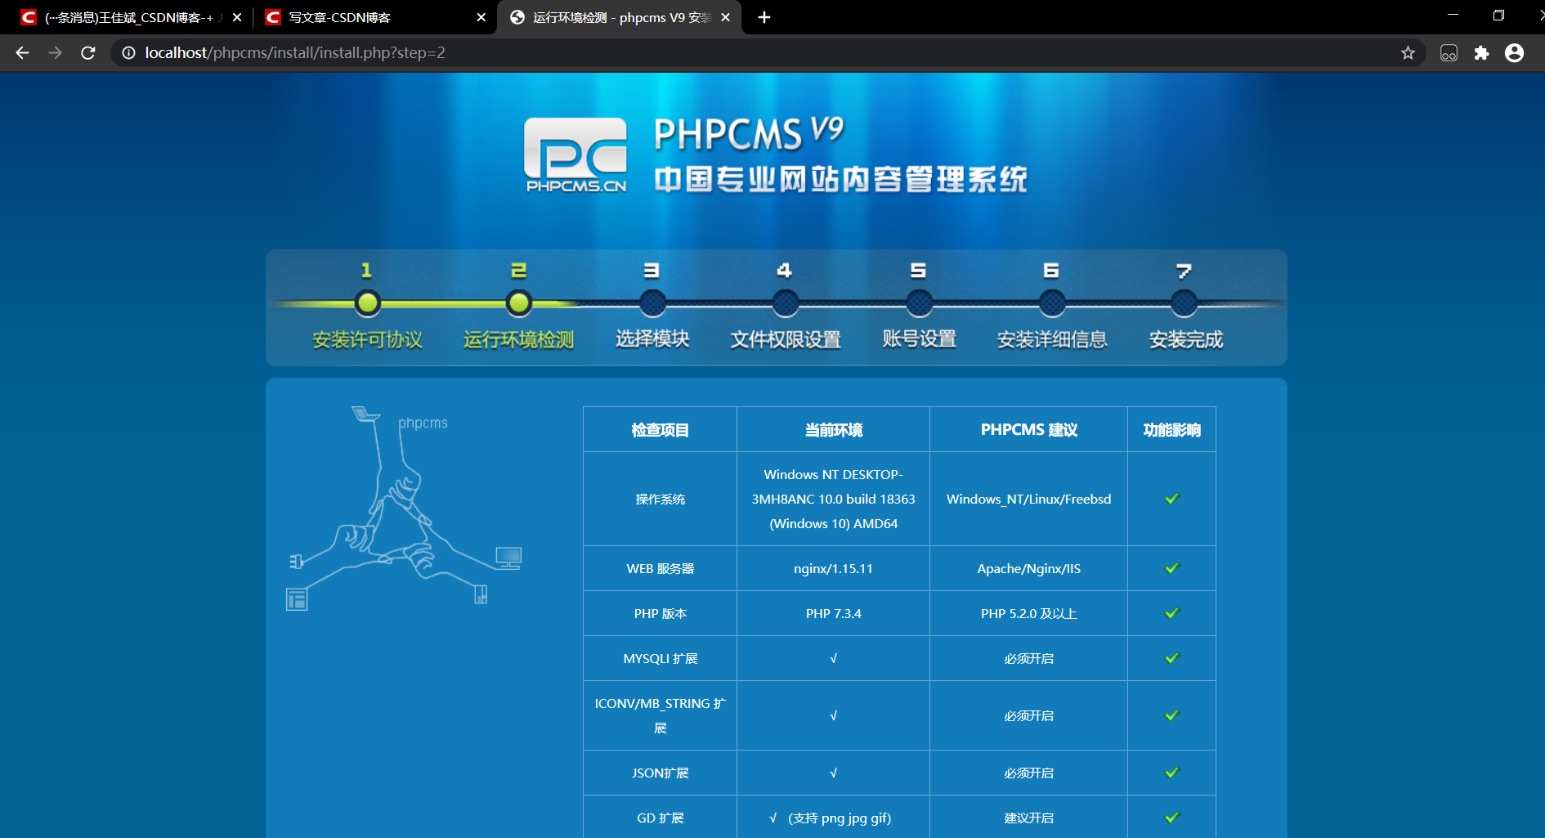Click the PHP 7.3.4 value cell

[834, 613]
